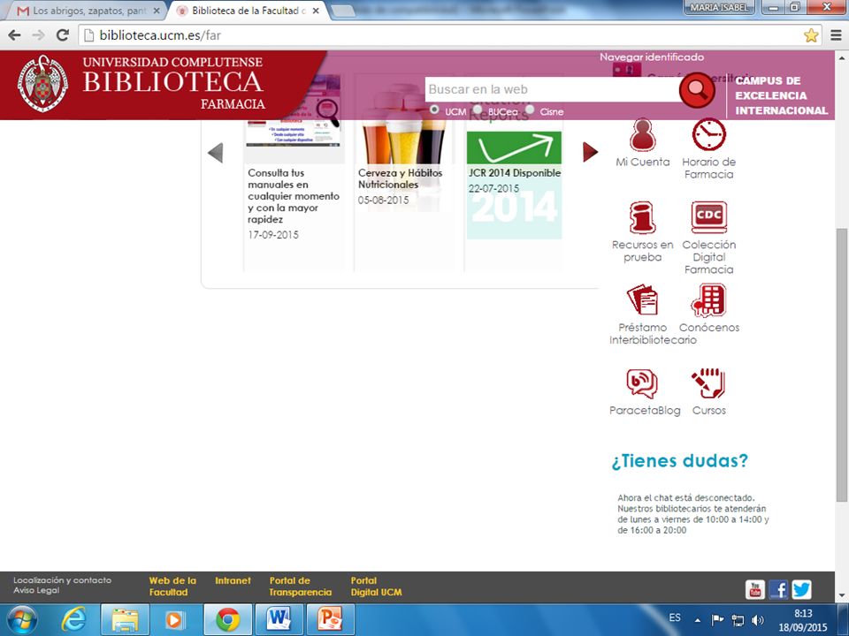The height and width of the screenshot is (636, 849).
Task: Open the Facebook social link
Action: click(778, 589)
